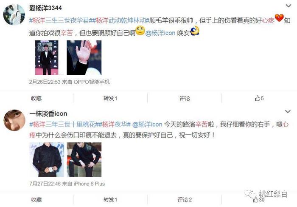The image size is (297, 207).
Task: Click 收藏 under the first post
Action: coord(36,98)
